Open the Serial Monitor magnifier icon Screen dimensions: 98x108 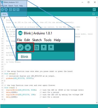click(94, 9)
